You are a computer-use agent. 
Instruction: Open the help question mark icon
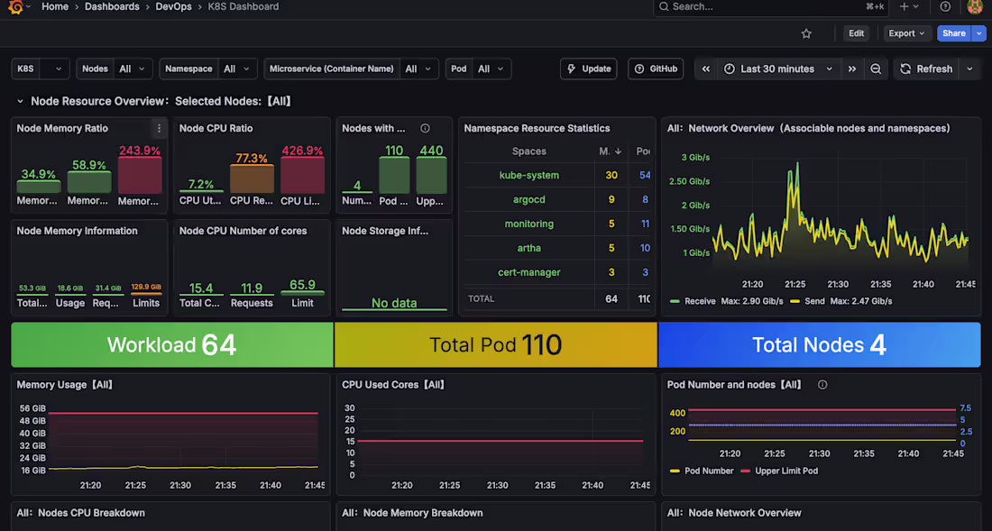945,7
